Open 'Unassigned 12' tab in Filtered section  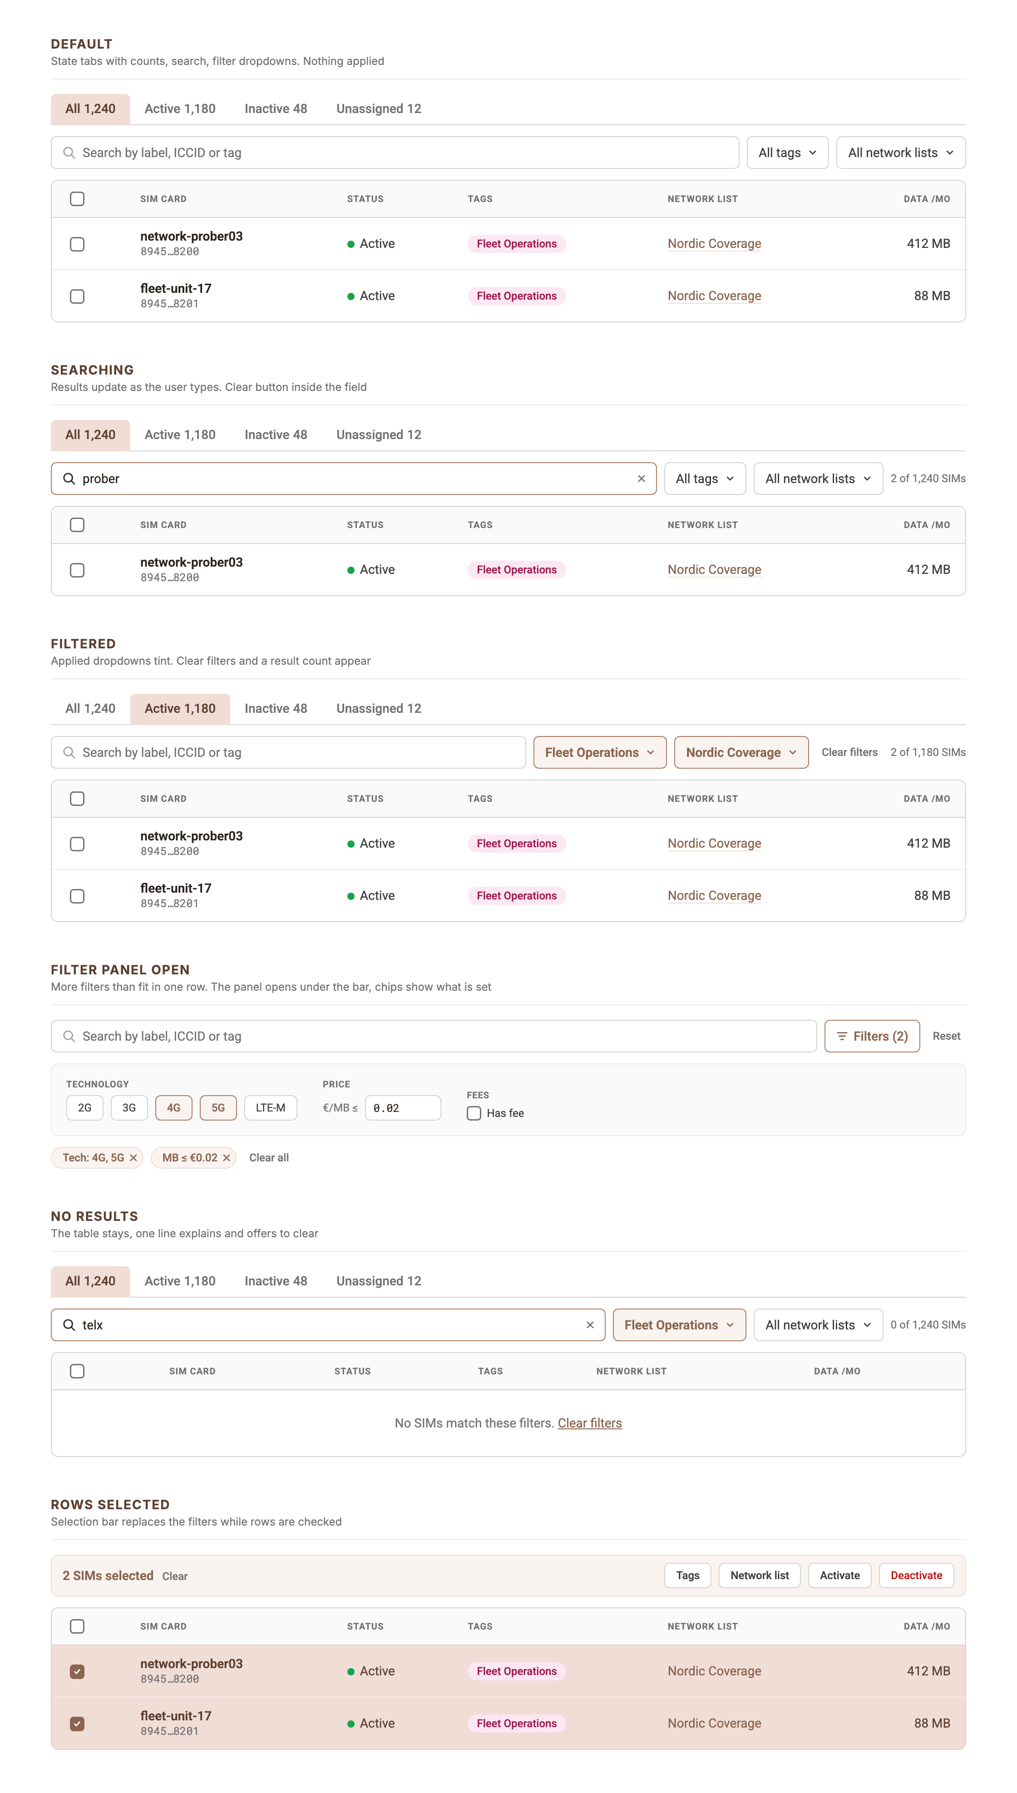coord(379,708)
